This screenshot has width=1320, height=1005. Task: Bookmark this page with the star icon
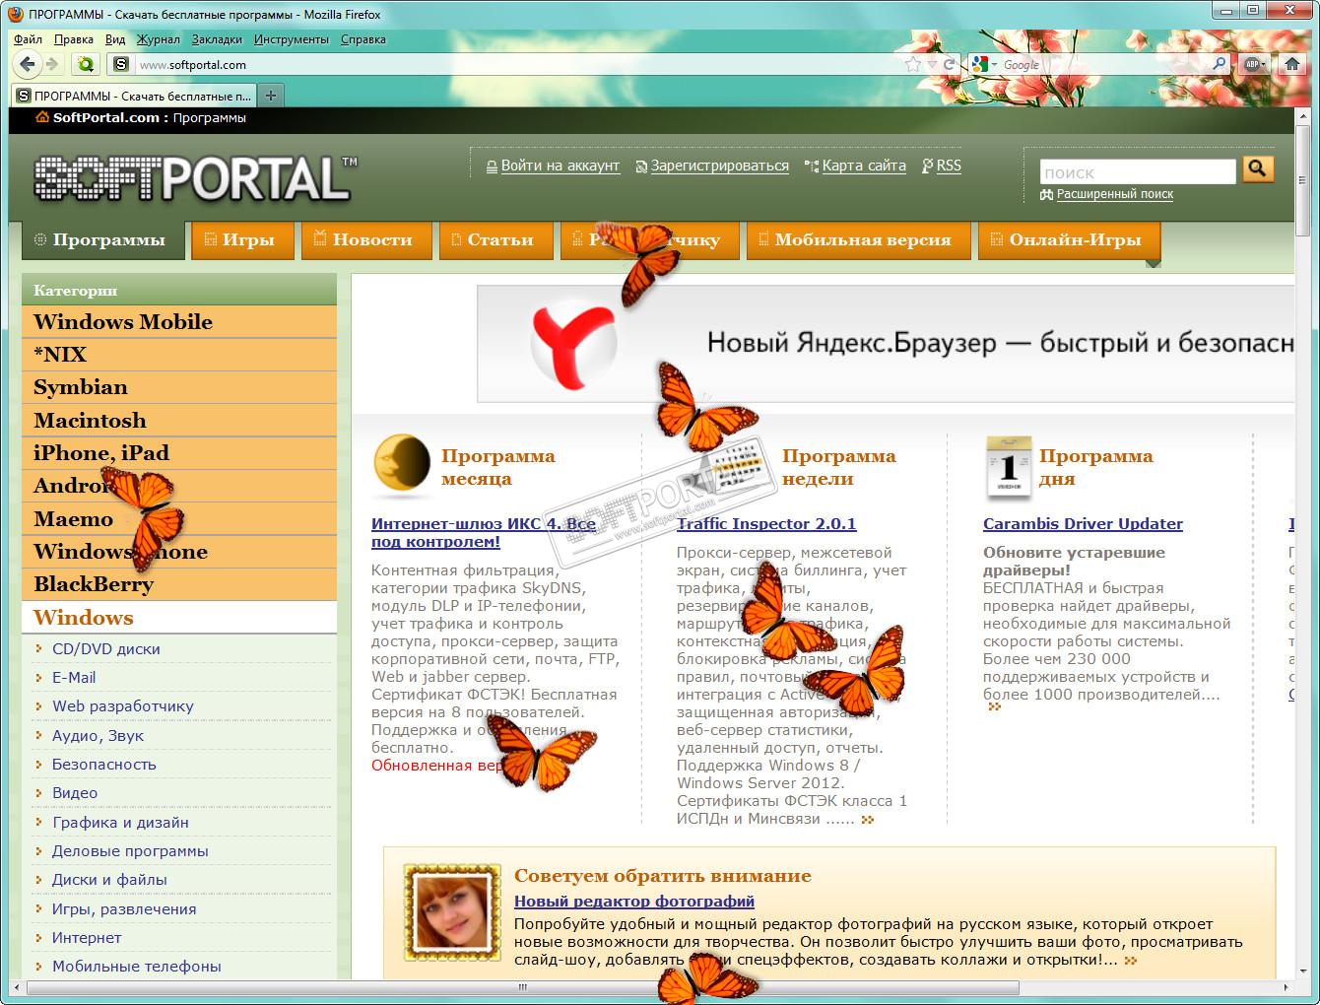pyautogui.click(x=913, y=65)
